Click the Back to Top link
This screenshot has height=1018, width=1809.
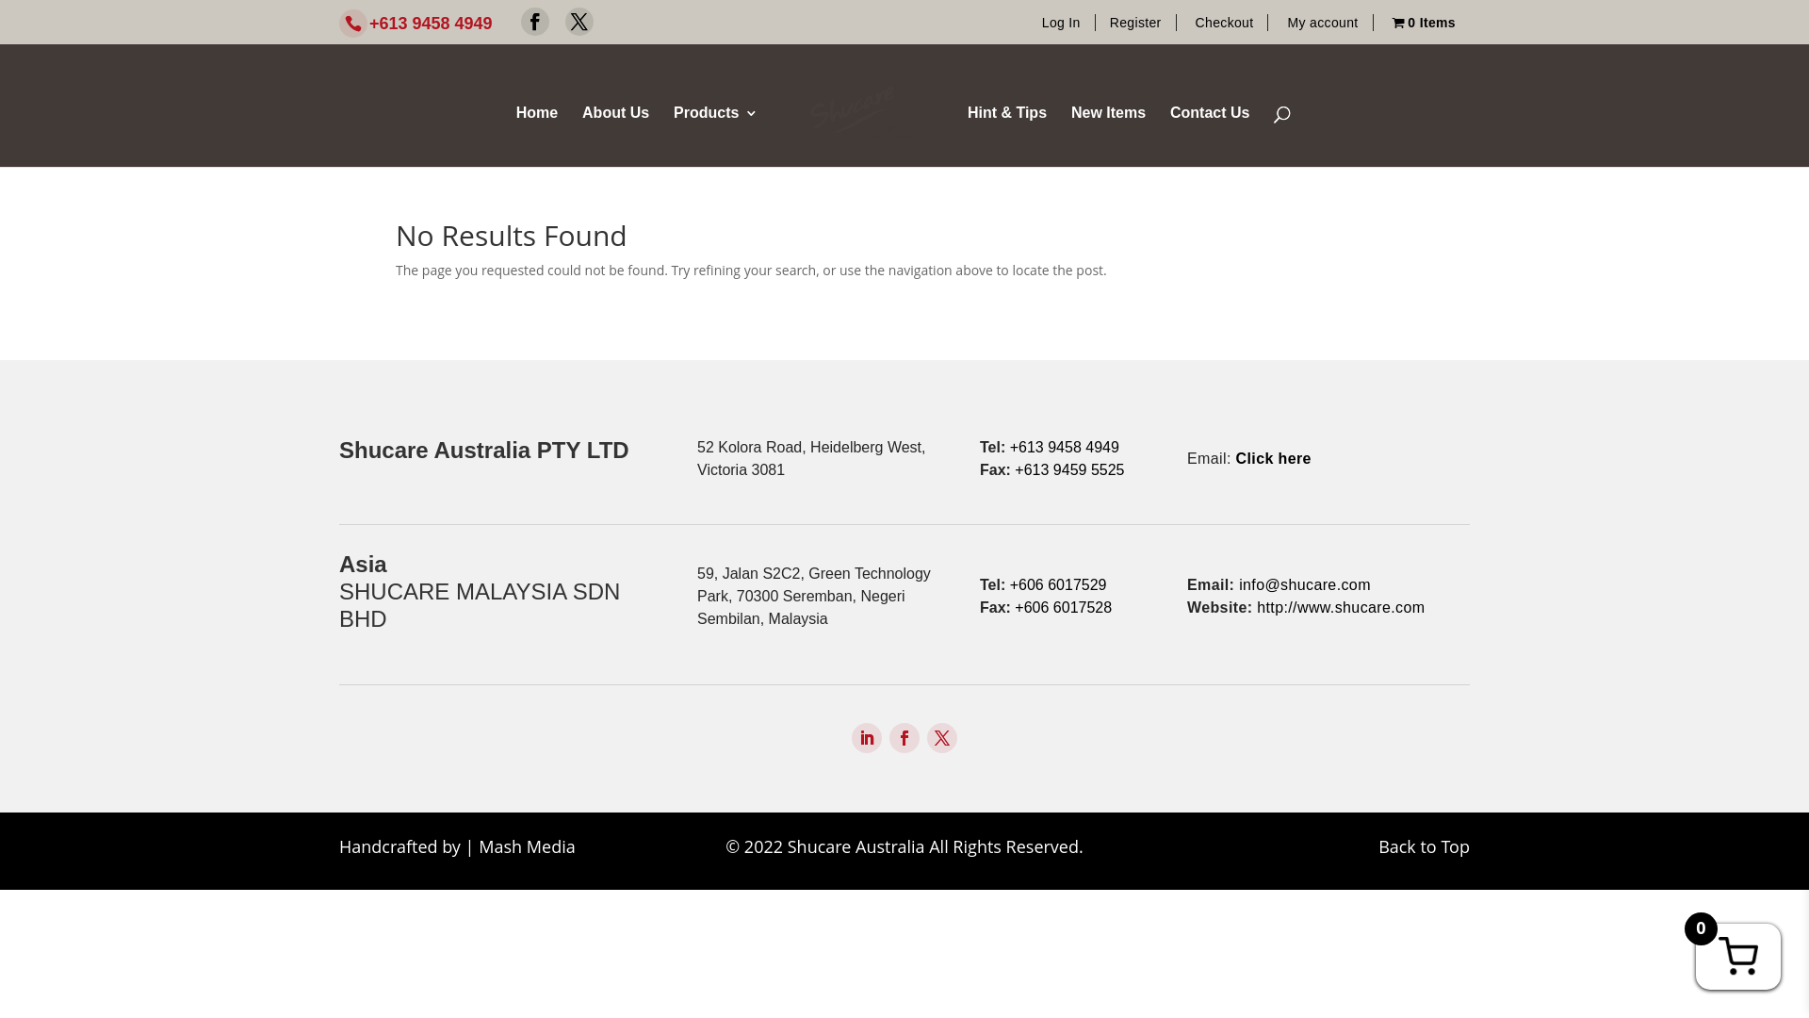[x=1424, y=846]
